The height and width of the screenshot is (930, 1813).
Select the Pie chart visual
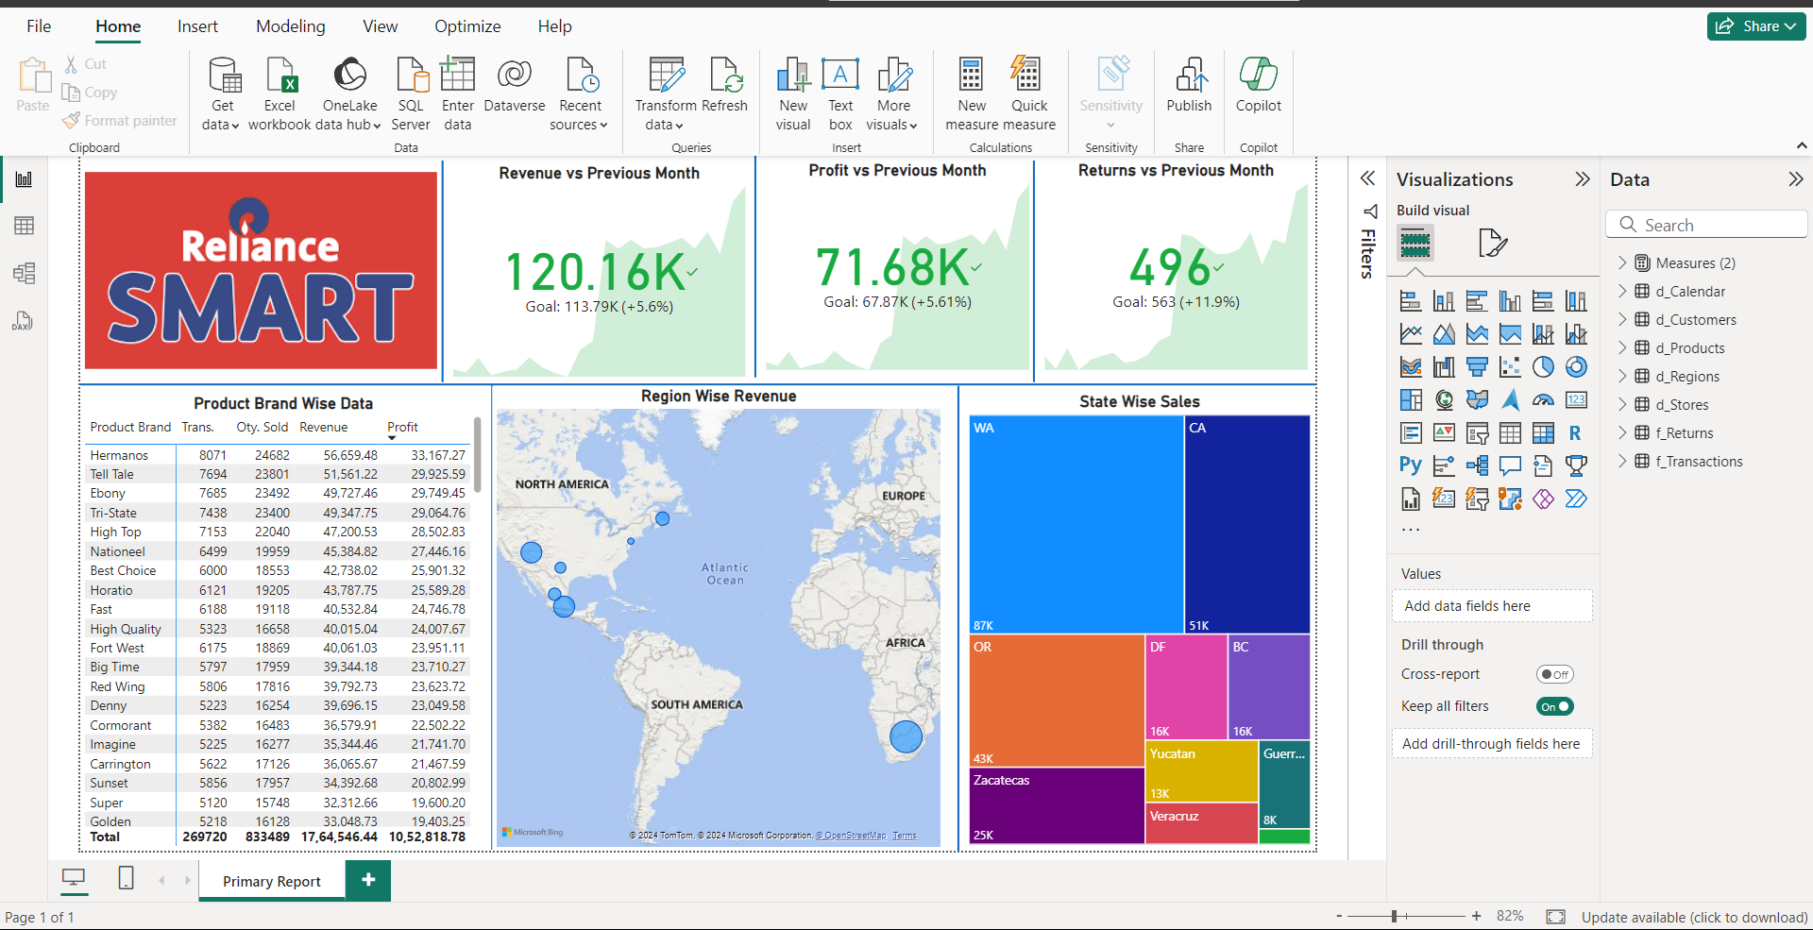pyautogui.click(x=1543, y=367)
